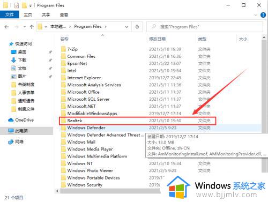Open 桌面 in quick access

pos(22,52)
